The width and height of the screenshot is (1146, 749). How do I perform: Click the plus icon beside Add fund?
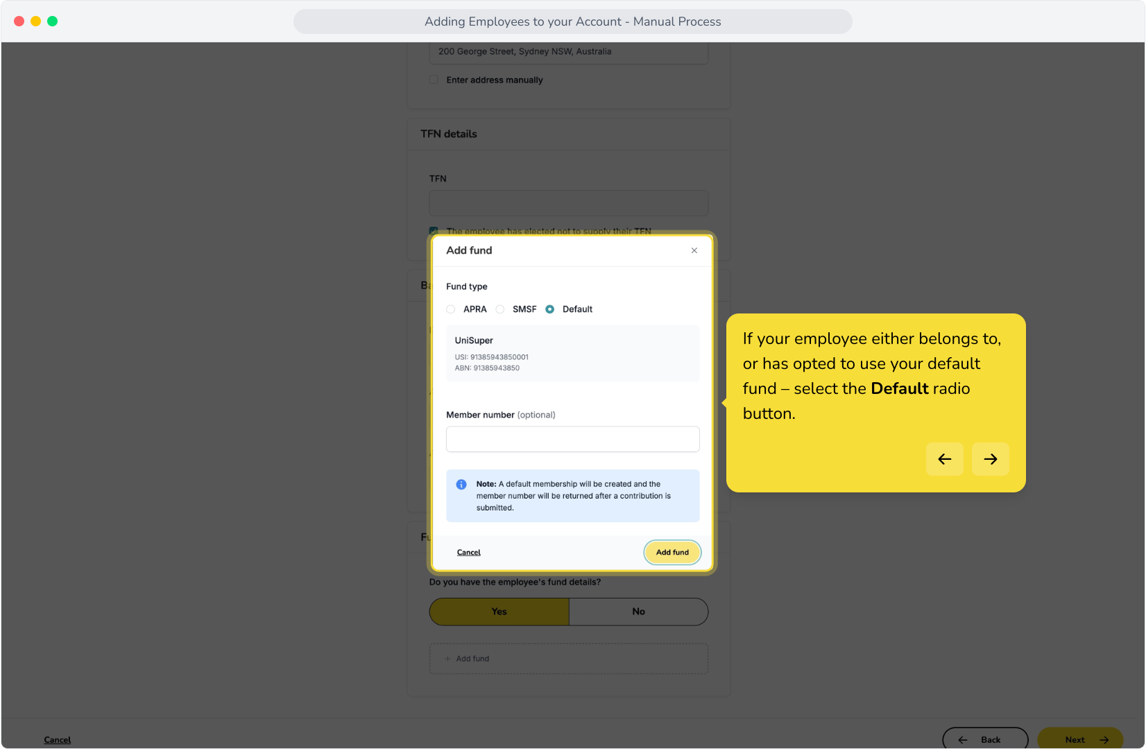pos(447,659)
